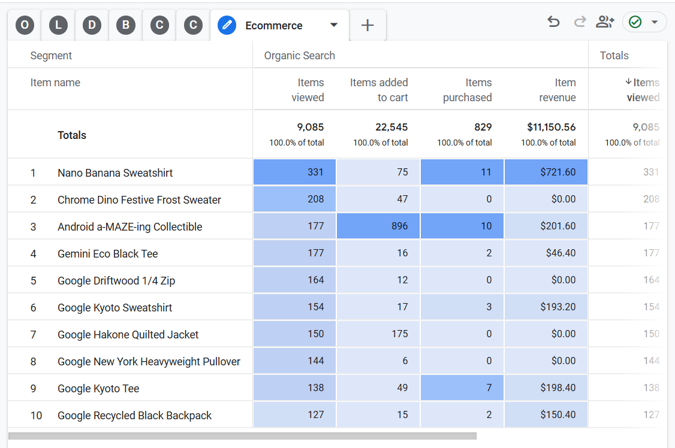Open the D tab
Viewport: 675px width, 448px height.
tap(92, 25)
